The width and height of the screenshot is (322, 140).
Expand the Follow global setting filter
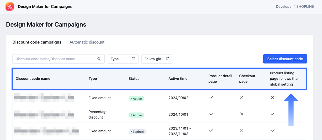pos(157,59)
